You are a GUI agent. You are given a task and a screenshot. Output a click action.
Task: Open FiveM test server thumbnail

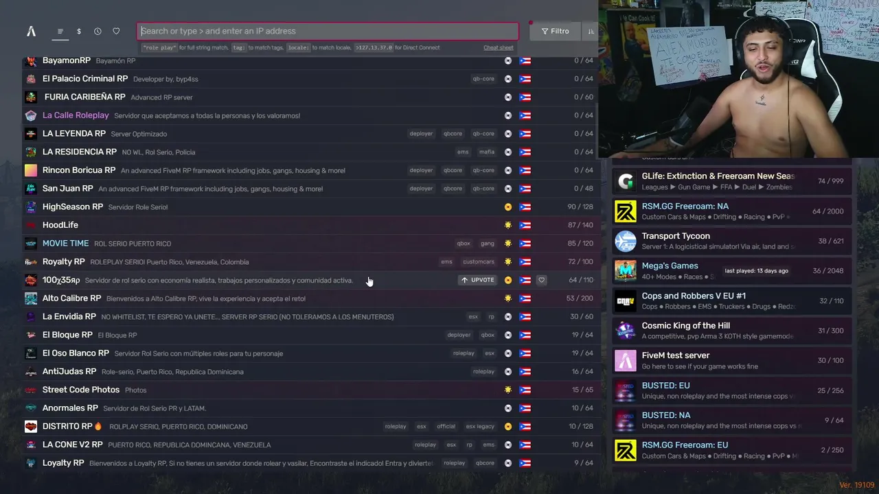coord(626,360)
